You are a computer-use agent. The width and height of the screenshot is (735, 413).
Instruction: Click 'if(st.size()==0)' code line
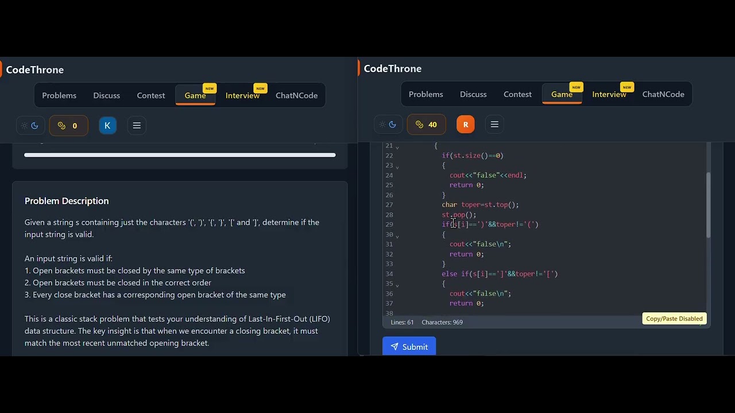point(473,155)
